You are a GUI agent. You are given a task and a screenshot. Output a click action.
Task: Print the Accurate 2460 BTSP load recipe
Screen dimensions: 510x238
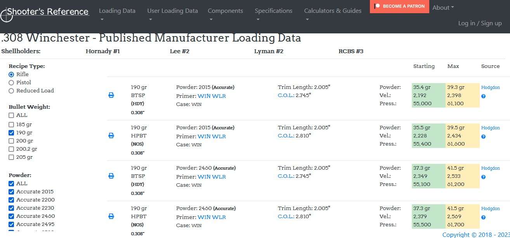pos(111,176)
